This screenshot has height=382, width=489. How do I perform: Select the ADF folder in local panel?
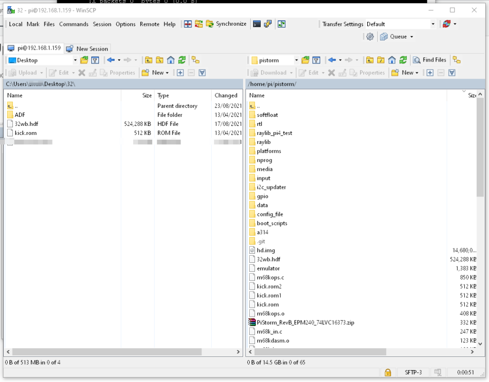click(20, 115)
